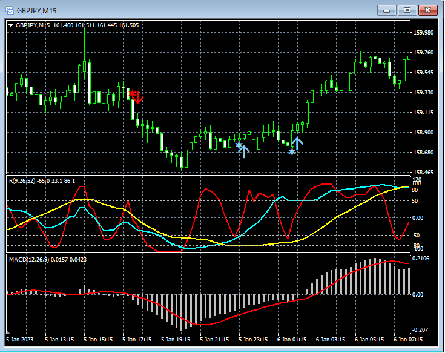
Task: Click the 5 Jan 2023 time label
Action: click(19, 340)
